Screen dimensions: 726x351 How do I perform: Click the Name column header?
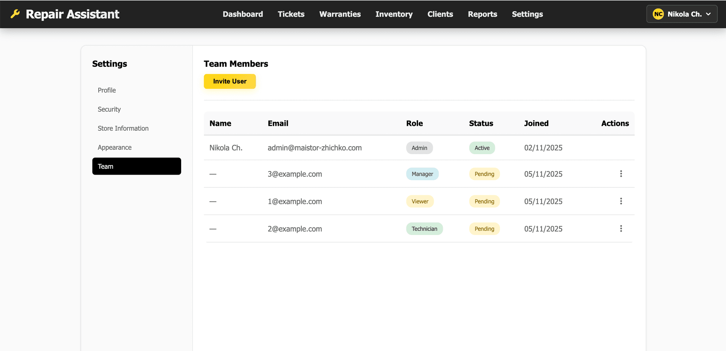click(220, 123)
